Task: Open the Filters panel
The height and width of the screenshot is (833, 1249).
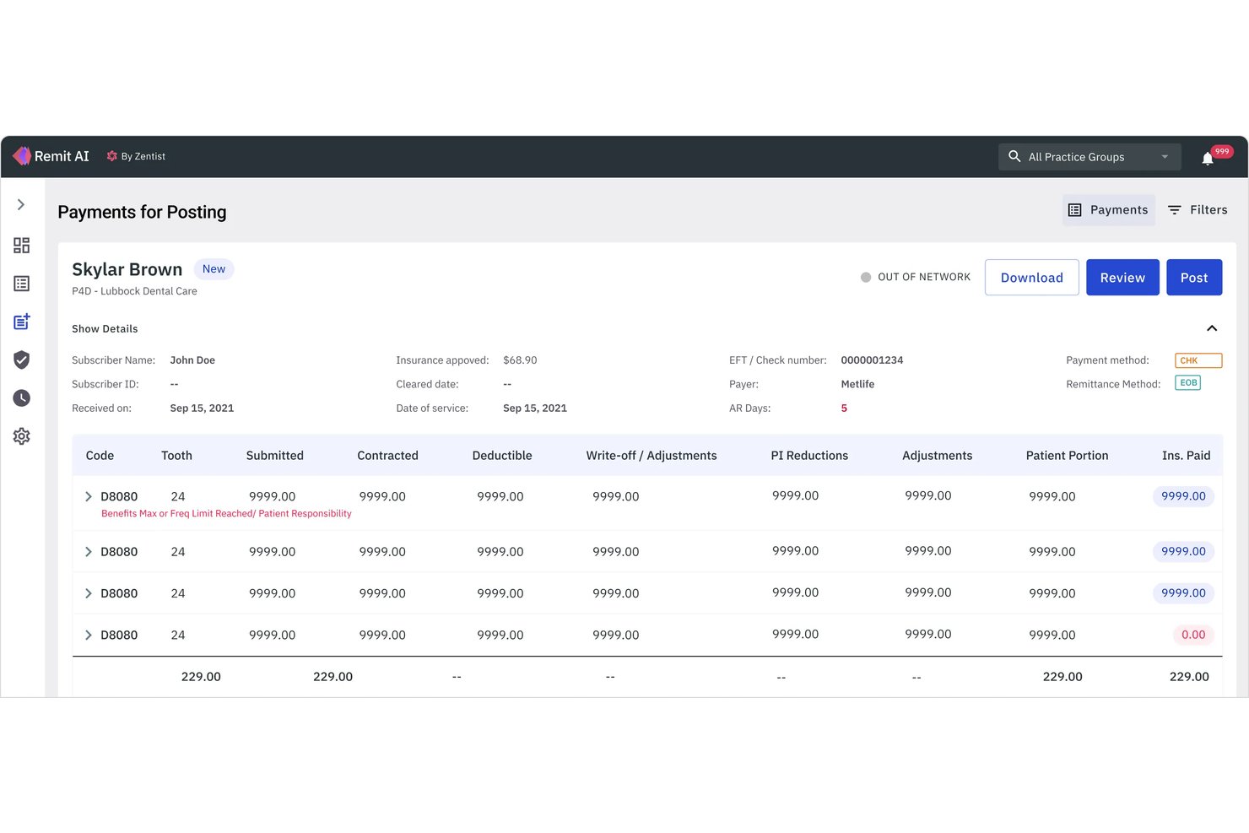Action: (x=1198, y=210)
